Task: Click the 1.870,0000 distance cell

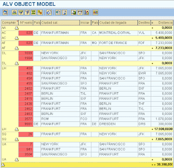Action: click(162, 119)
